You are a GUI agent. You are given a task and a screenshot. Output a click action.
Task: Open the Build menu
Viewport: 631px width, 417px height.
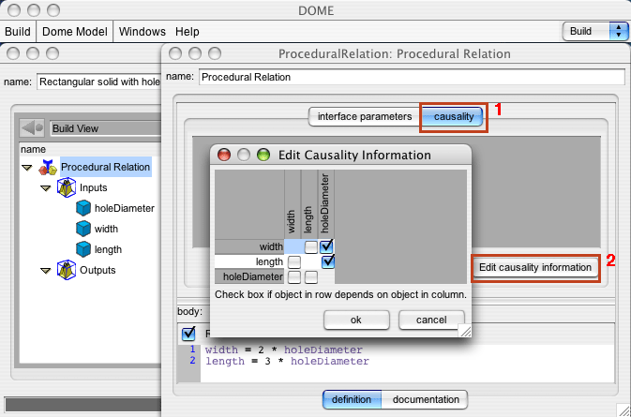pyautogui.click(x=18, y=31)
